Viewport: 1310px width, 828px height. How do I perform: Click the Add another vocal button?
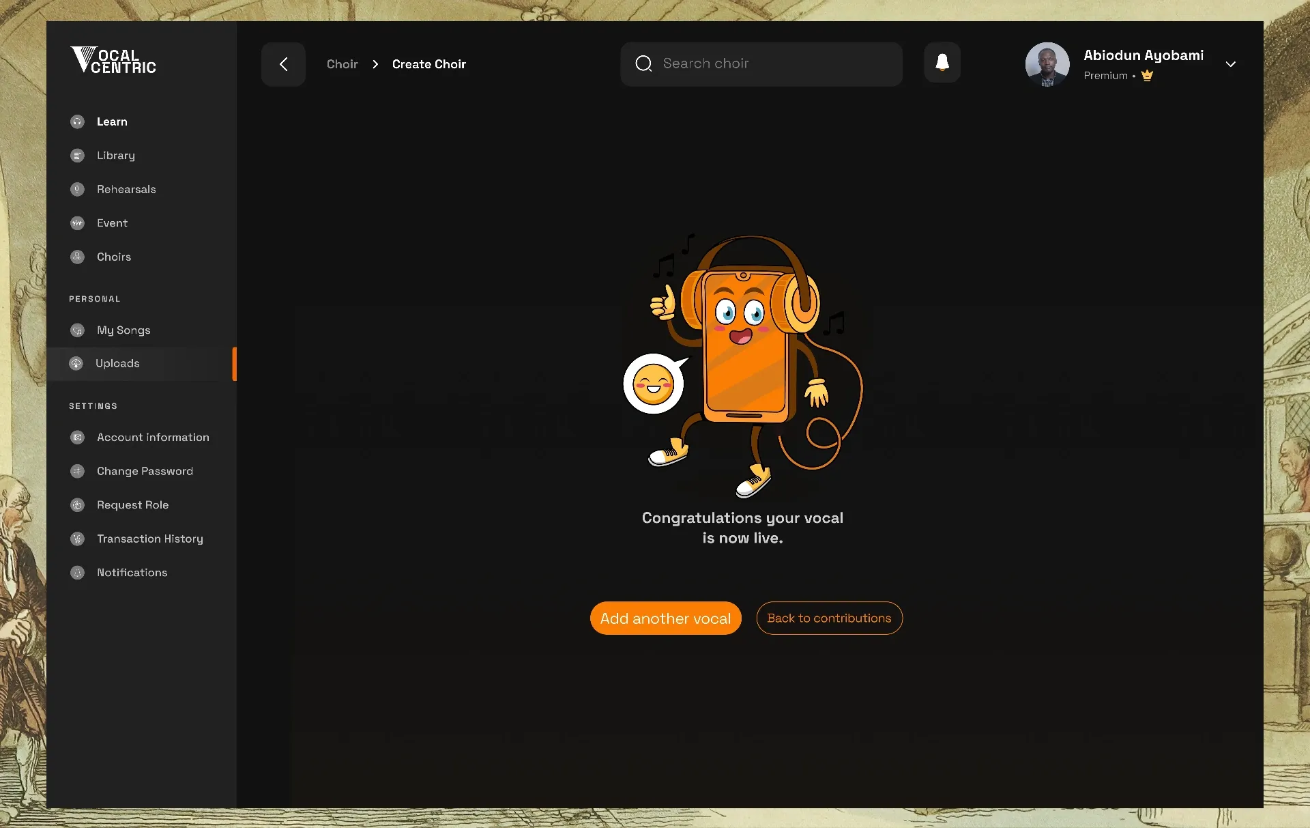[665, 618]
